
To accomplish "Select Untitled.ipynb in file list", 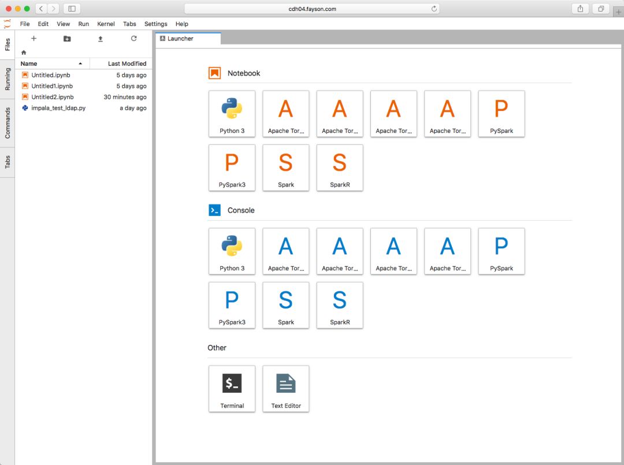I will [84, 75].
